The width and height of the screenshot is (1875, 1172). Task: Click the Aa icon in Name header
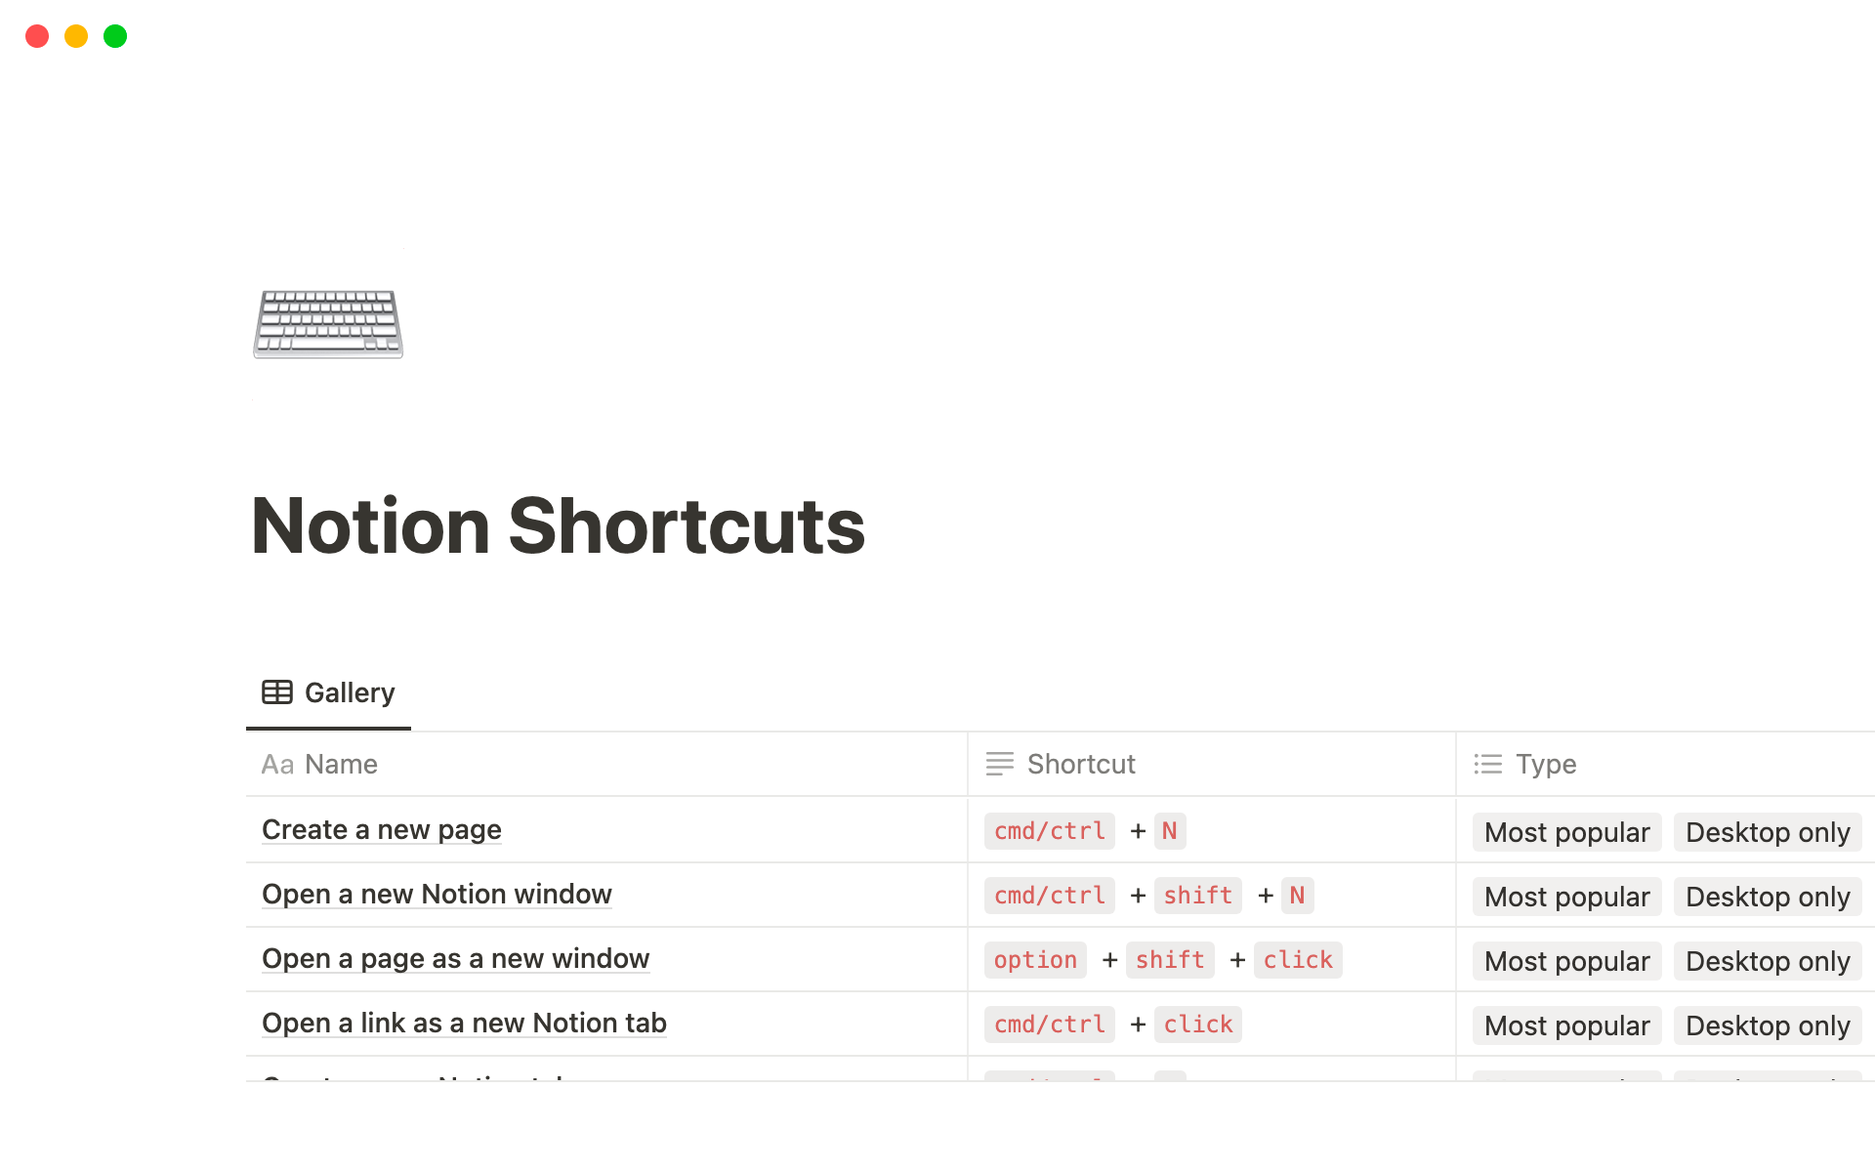pos(277,765)
